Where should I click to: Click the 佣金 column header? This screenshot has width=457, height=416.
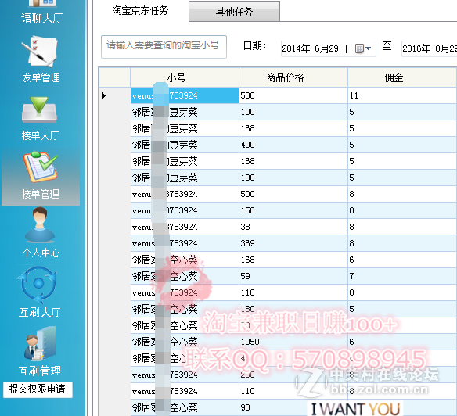[402, 77]
